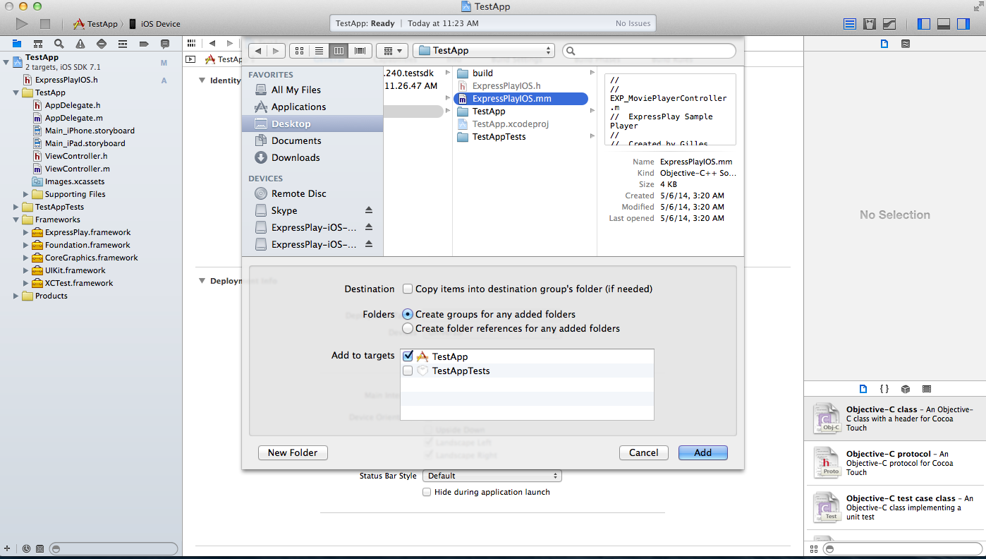Eject the Skype disk image

(368, 210)
